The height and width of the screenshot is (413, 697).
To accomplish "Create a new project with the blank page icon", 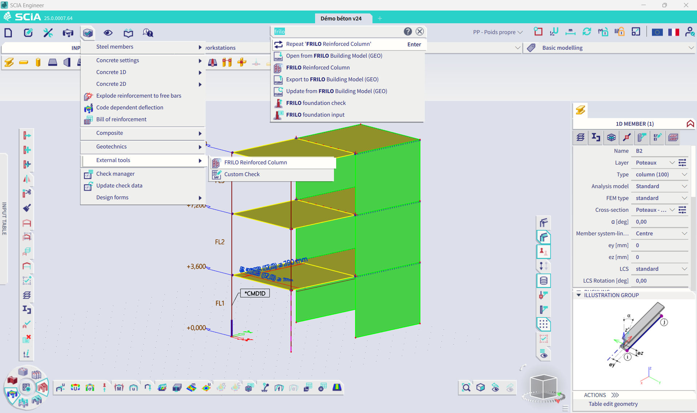I will pos(8,32).
